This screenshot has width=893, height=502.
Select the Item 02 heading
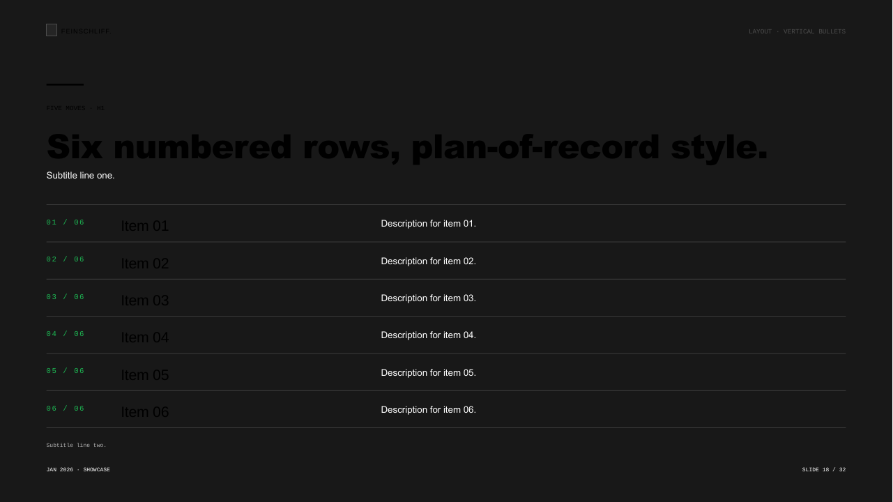pyautogui.click(x=145, y=264)
